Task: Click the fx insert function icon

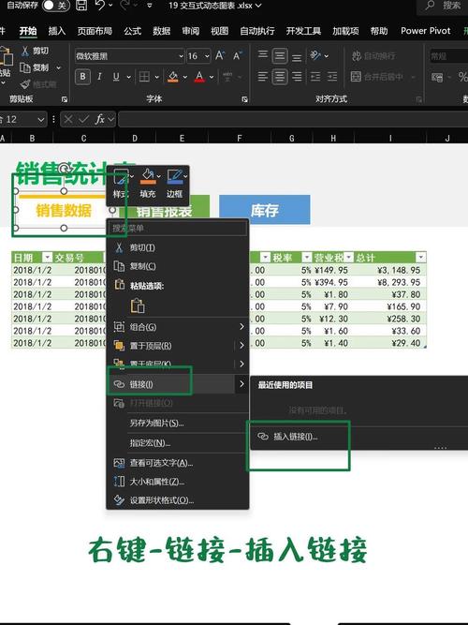Action: 99,119
